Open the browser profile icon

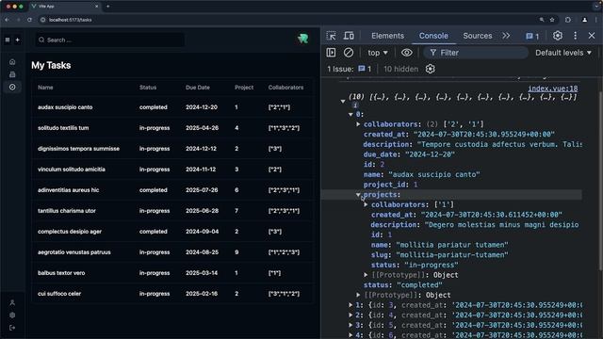pyautogui.click(x=584, y=20)
